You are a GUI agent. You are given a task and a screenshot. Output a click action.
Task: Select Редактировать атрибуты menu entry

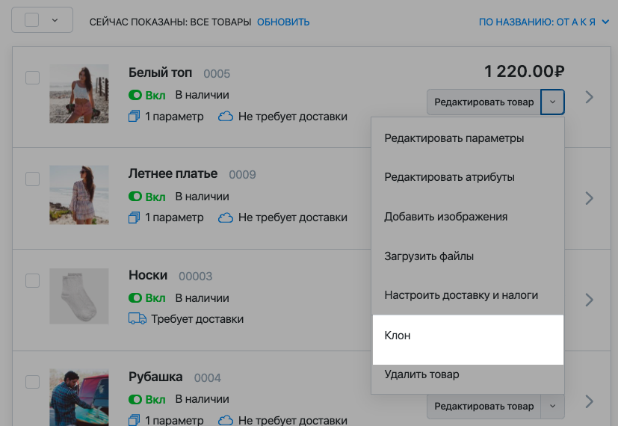pos(468,177)
